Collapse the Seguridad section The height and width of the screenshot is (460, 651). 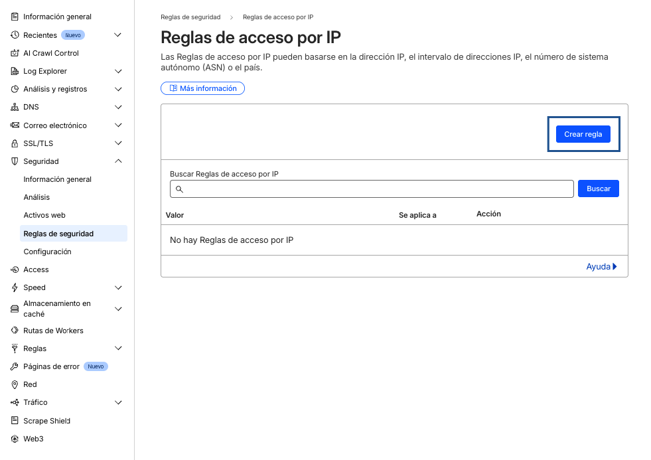(x=118, y=161)
